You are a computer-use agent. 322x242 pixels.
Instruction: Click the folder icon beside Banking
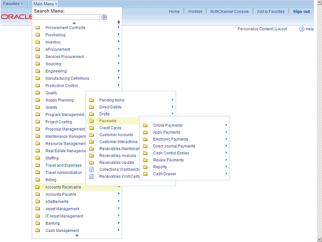(x=38, y=223)
